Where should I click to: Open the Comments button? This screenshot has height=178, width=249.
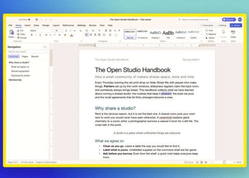(207, 26)
